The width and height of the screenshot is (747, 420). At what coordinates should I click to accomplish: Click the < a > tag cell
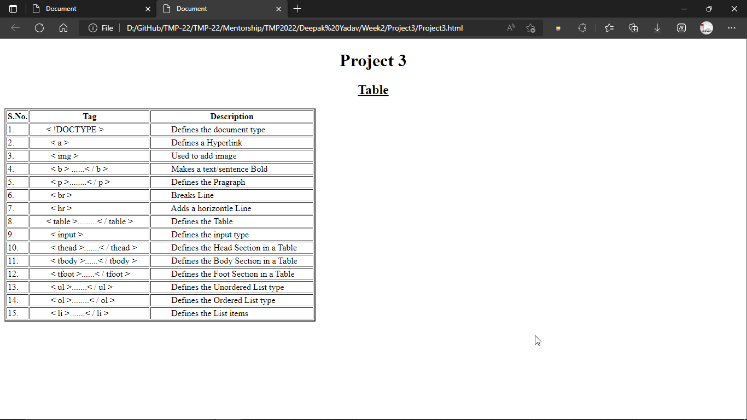point(90,143)
